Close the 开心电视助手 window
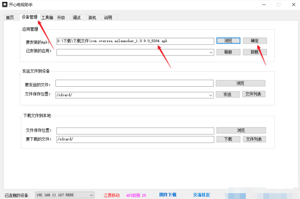Viewport: 300px width, 199px height. point(294,5)
